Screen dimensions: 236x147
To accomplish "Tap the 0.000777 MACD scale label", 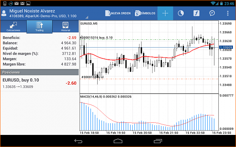I will tap(227, 96).
